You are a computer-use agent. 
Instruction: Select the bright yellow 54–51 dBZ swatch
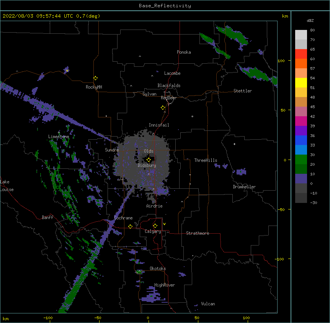[x=301, y=83]
